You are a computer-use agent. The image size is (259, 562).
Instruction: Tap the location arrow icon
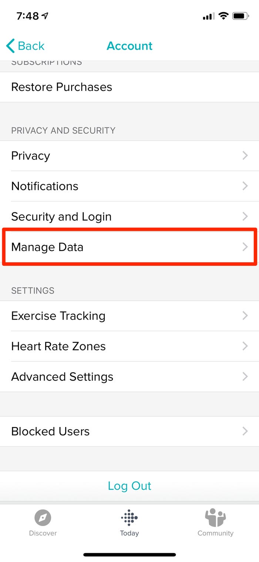(45, 16)
